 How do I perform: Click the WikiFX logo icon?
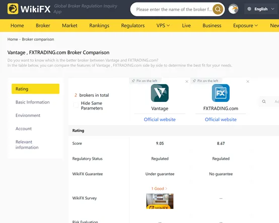13,9
